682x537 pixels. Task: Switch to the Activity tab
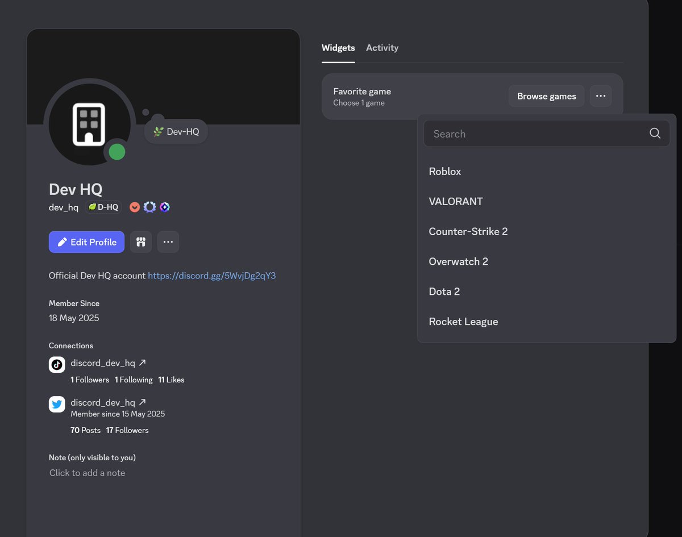[x=382, y=48]
